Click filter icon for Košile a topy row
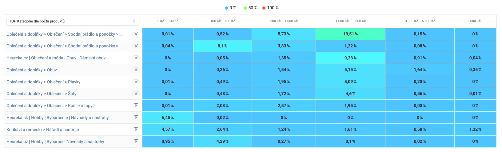 (x=136, y=105)
